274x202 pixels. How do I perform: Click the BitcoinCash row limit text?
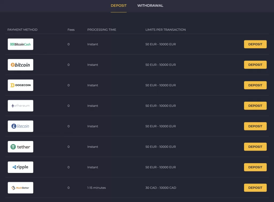point(161,44)
